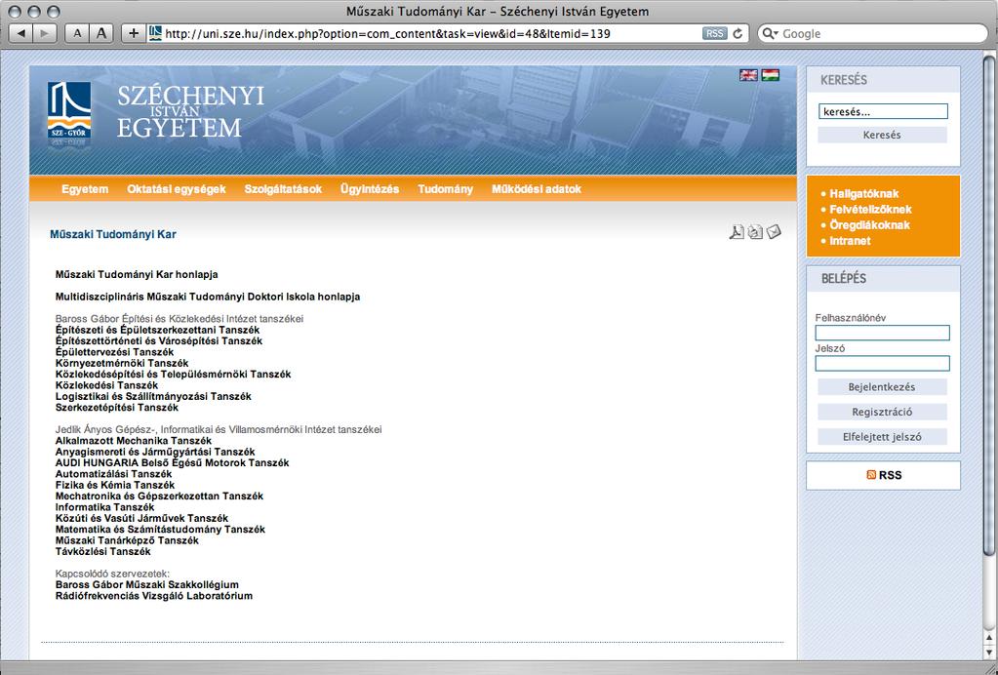Open Épülettervezési Tanszék link
This screenshot has width=998, height=675.
[114, 352]
